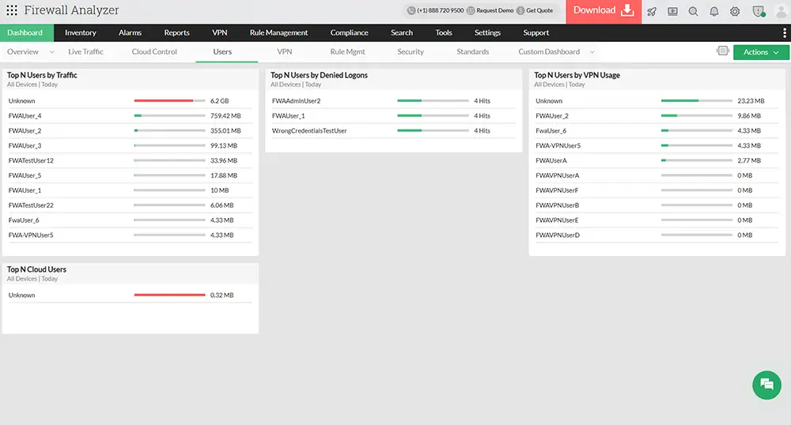The width and height of the screenshot is (791, 425).
Task: Switch to the Rule Mgmt tab
Action: [x=347, y=52]
